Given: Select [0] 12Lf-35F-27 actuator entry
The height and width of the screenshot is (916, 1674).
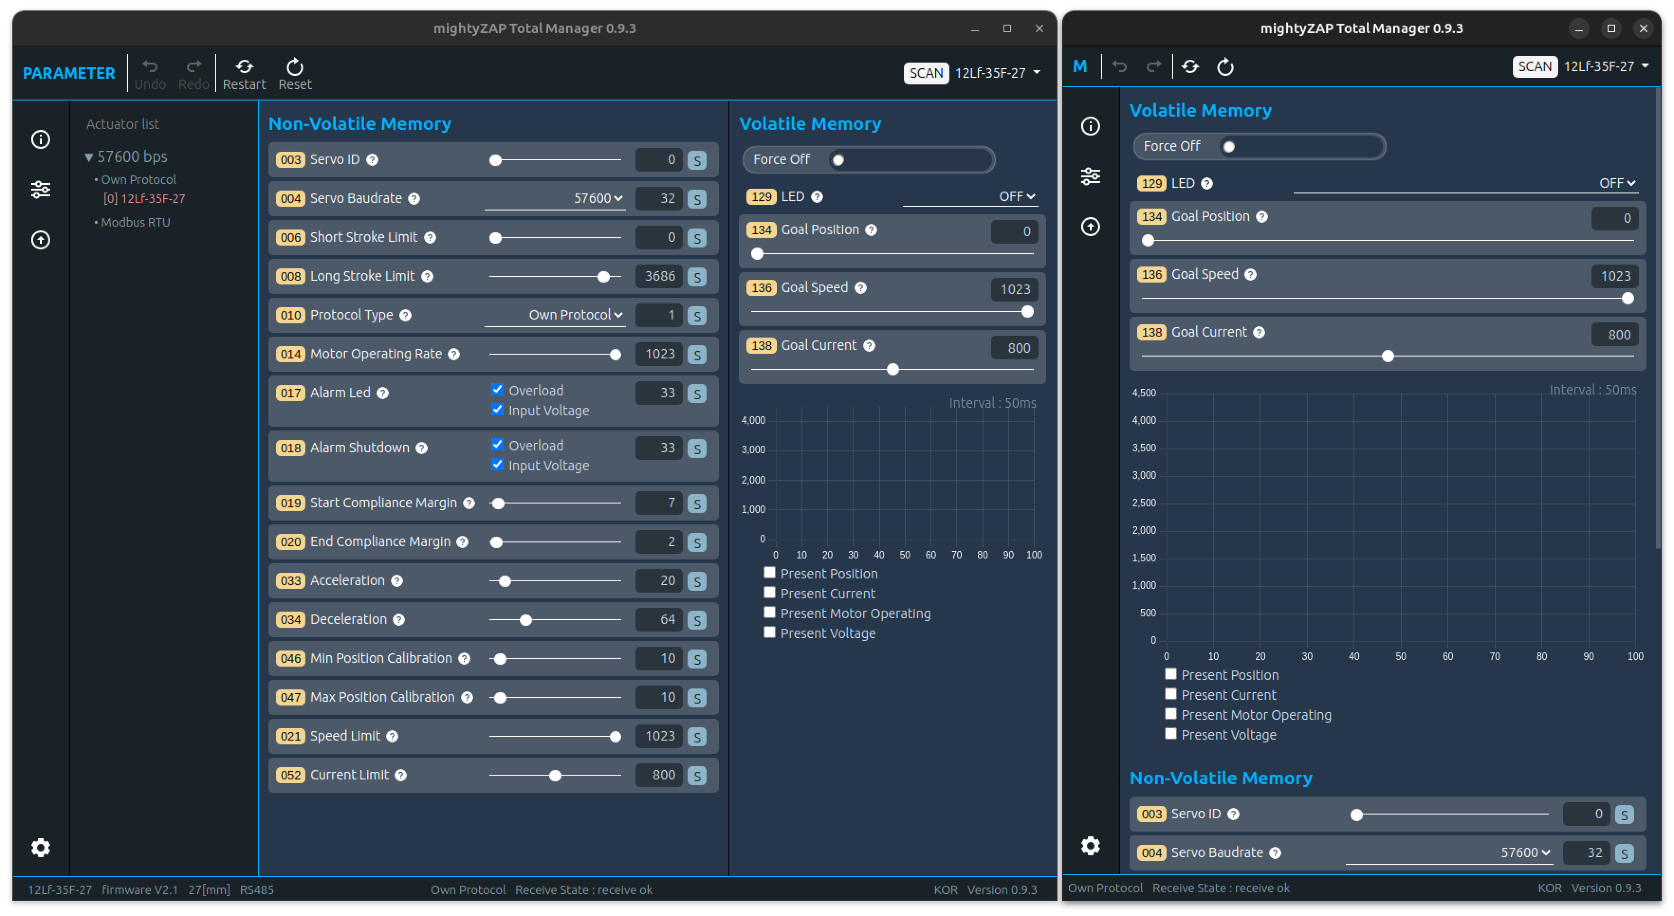Looking at the screenshot, I should coord(144,199).
